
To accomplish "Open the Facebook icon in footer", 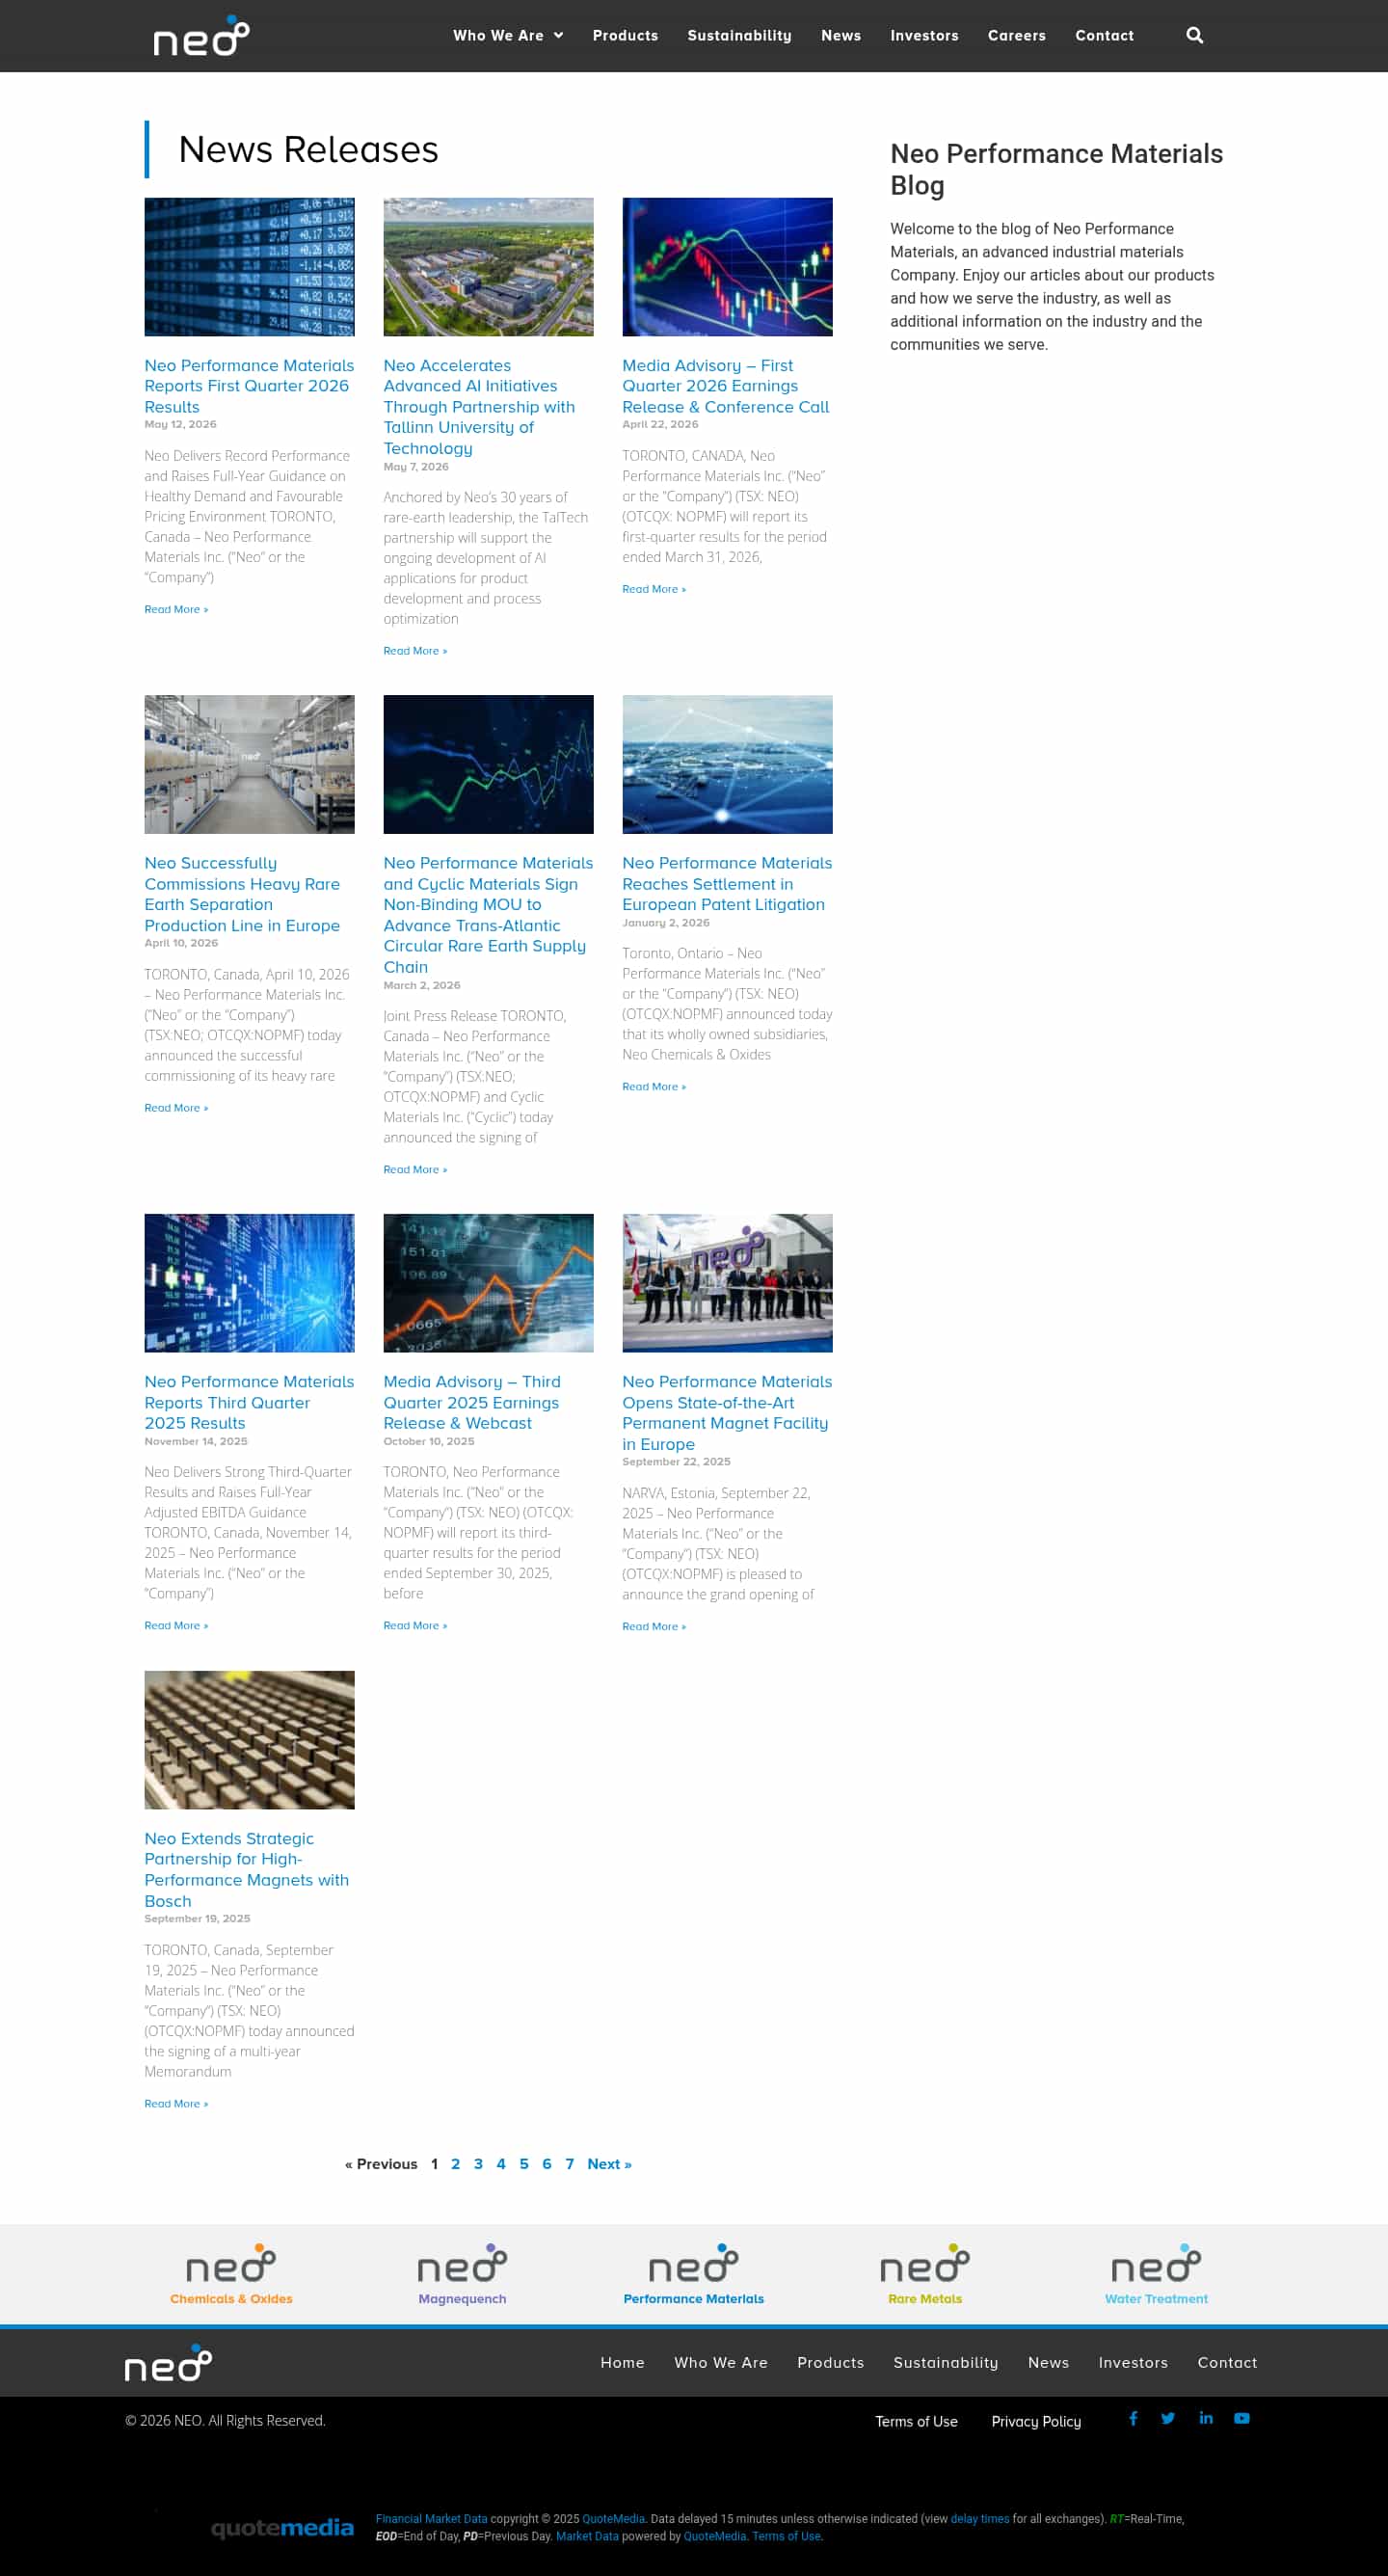I will click(x=1133, y=2418).
